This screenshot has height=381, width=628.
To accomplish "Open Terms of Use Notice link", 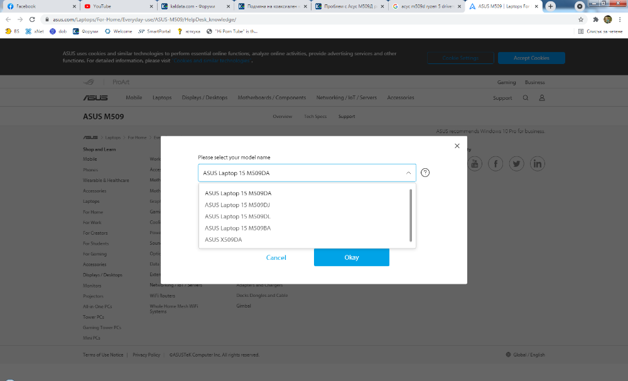I will [x=103, y=355].
